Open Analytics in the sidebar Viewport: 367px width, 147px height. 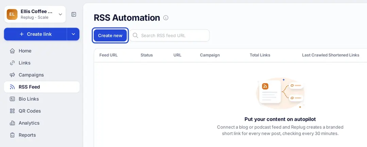click(x=42, y=123)
